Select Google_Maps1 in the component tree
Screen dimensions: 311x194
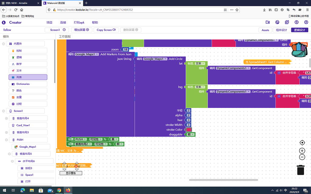[28, 147]
